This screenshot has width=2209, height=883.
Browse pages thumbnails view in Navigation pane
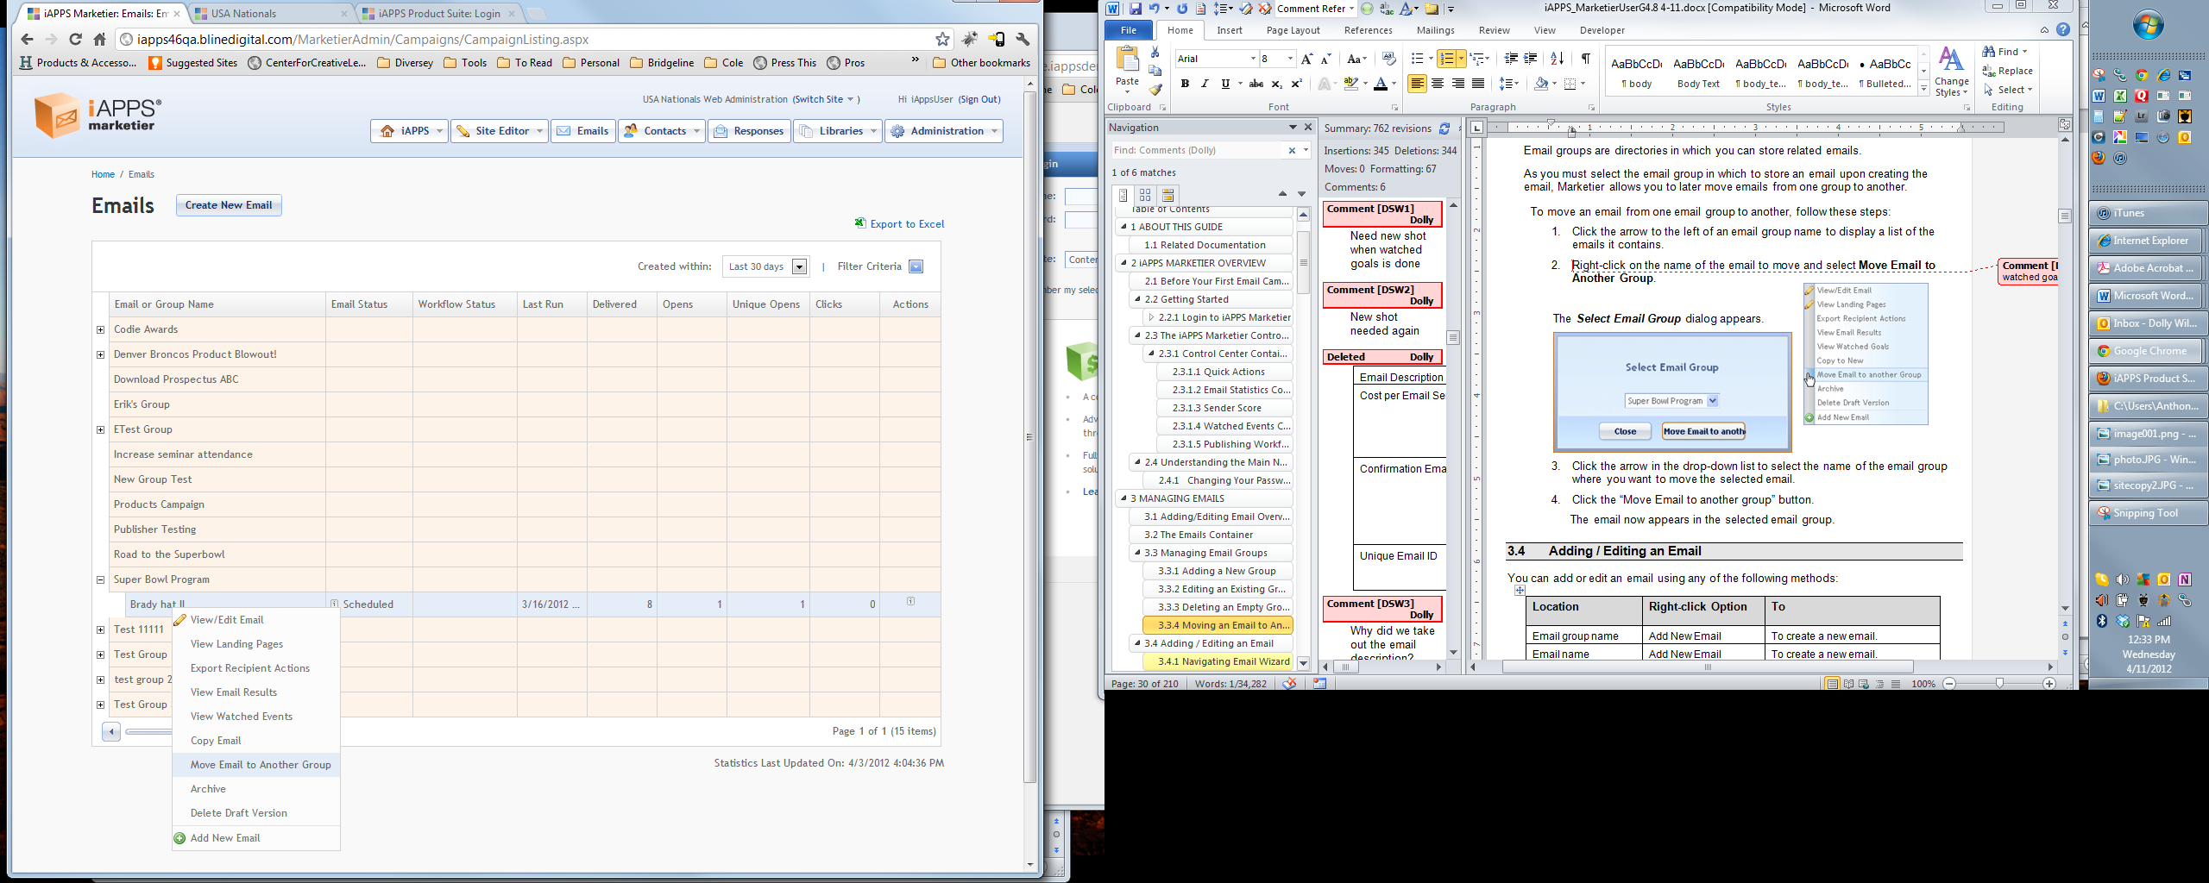click(1145, 195)
